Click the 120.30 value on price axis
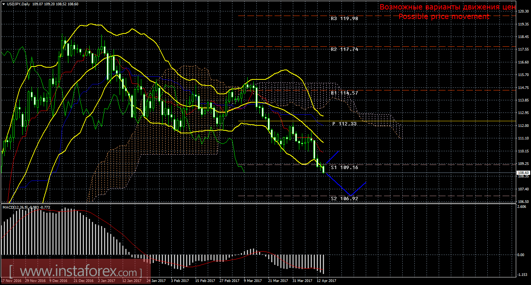Viewport: 531px width, 285px height. coord(523,12)
